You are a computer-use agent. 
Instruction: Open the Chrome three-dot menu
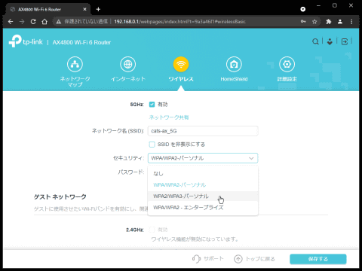coord(351,22)
